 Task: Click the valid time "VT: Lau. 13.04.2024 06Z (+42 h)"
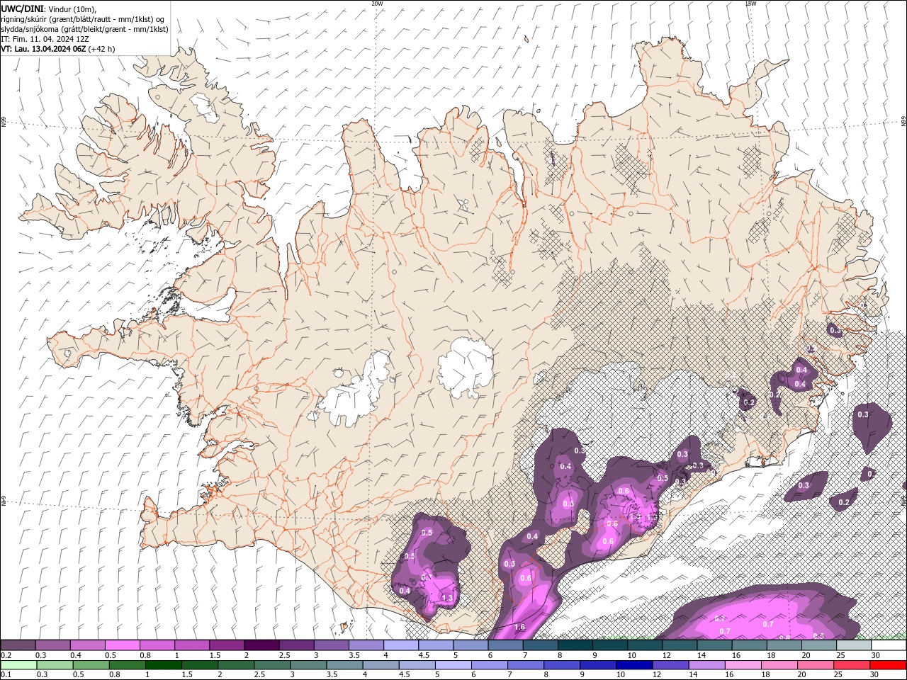(x=57, y=49)
